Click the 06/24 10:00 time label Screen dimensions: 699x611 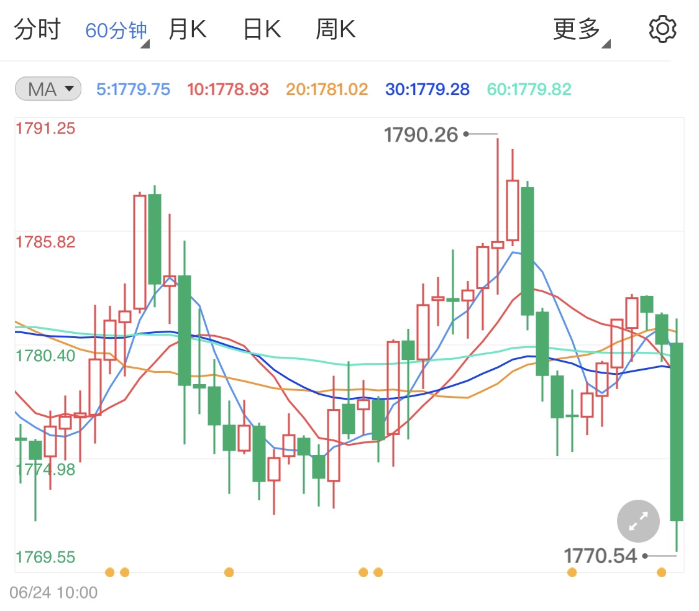pyautogui.click(x=53, y=592)
